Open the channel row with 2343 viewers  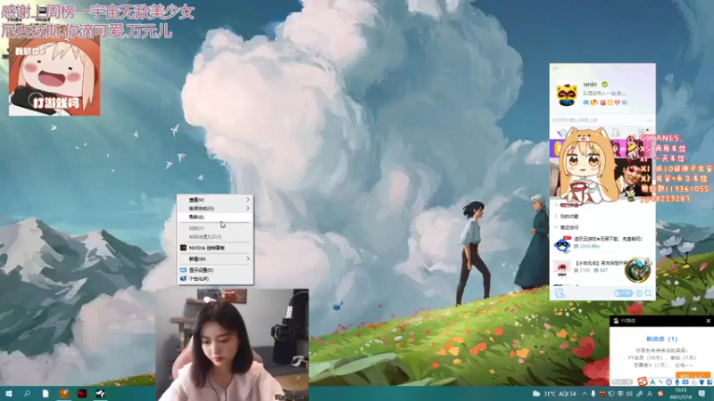tap(603, 243)
